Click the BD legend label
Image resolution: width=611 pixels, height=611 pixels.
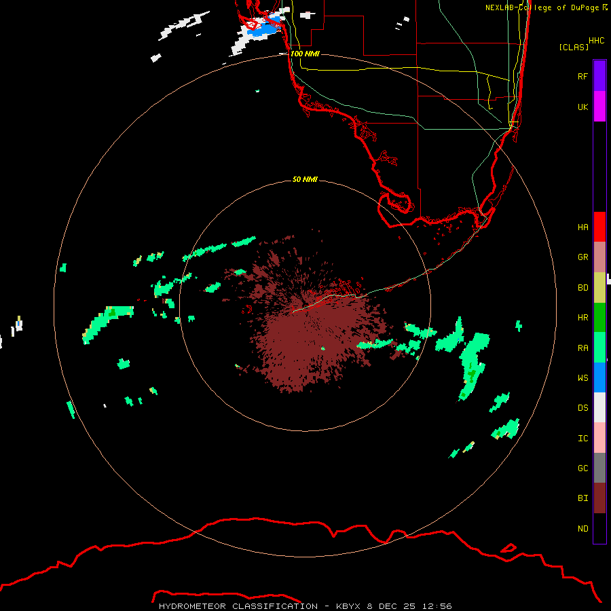tap(582, 288)
